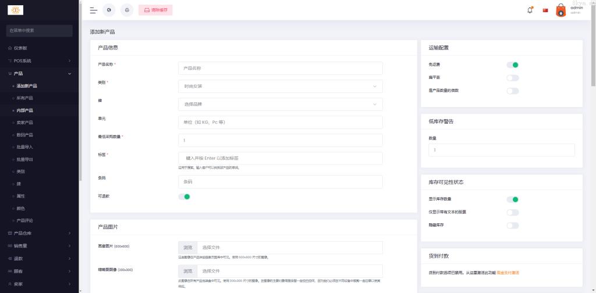Click the globe icon in top bar
The image size is (596, 293).
point(109,10)
